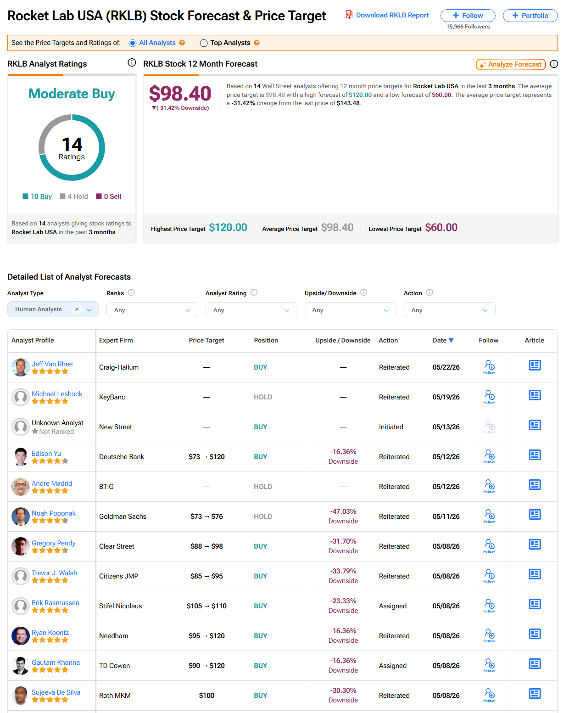Click Jeff Van Rhee profile photo

click(x=20, y=367)
